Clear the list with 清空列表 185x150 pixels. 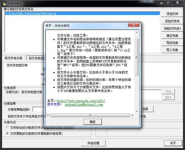172,36
